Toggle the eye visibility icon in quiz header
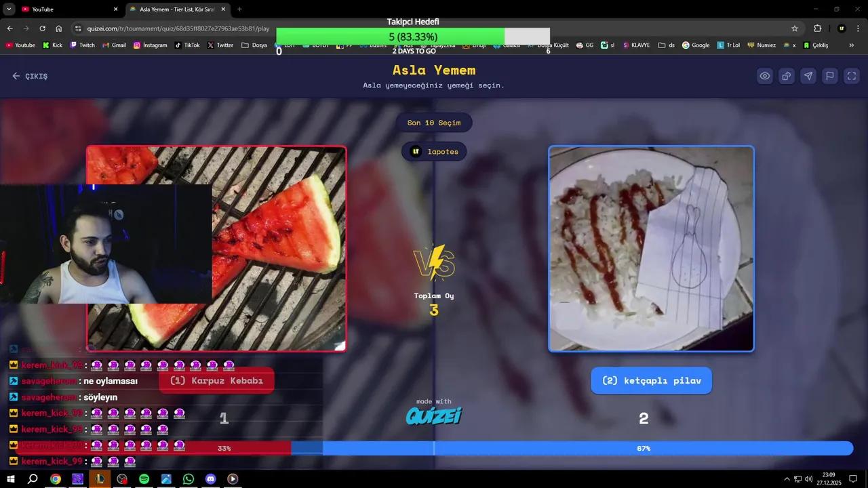 pyautogui.click(x=765, y=76)
